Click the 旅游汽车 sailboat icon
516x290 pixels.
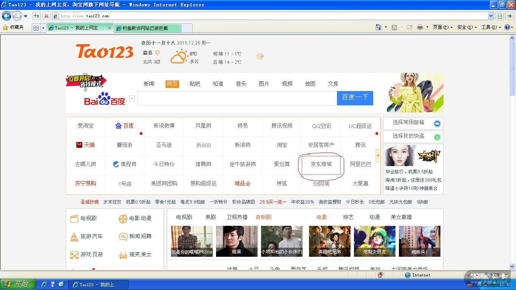[74, 236]
